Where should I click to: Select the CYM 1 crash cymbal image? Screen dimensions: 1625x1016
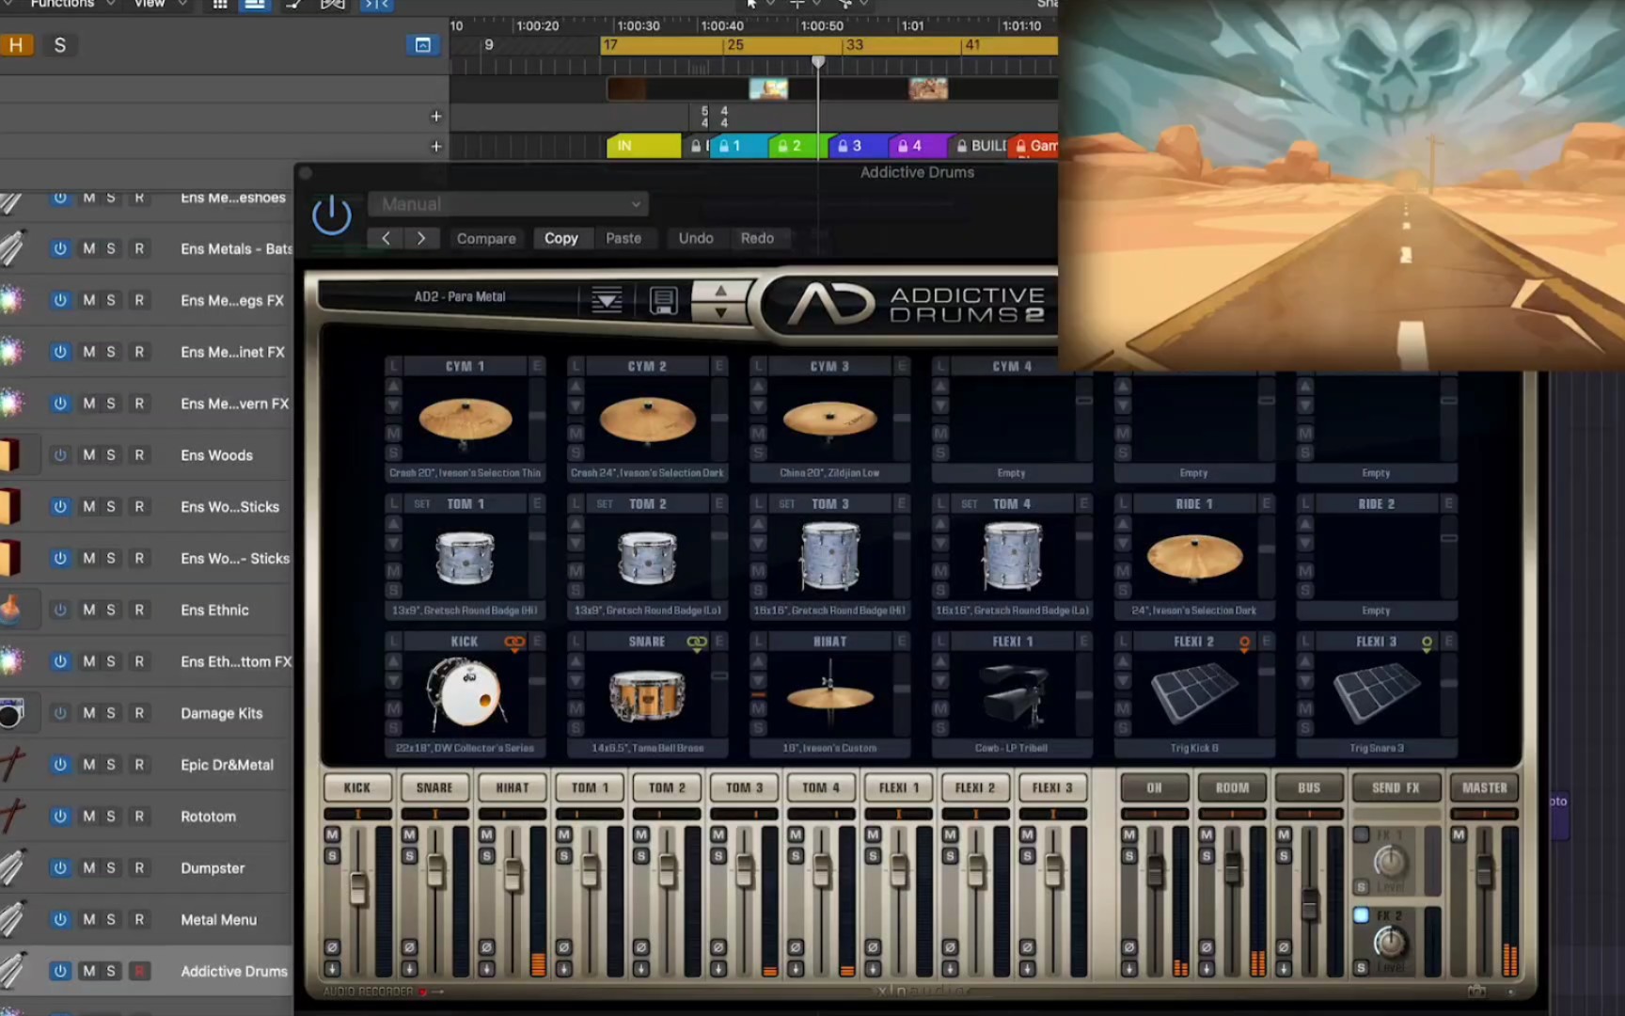pyautogui.click(x=465, y=420)
